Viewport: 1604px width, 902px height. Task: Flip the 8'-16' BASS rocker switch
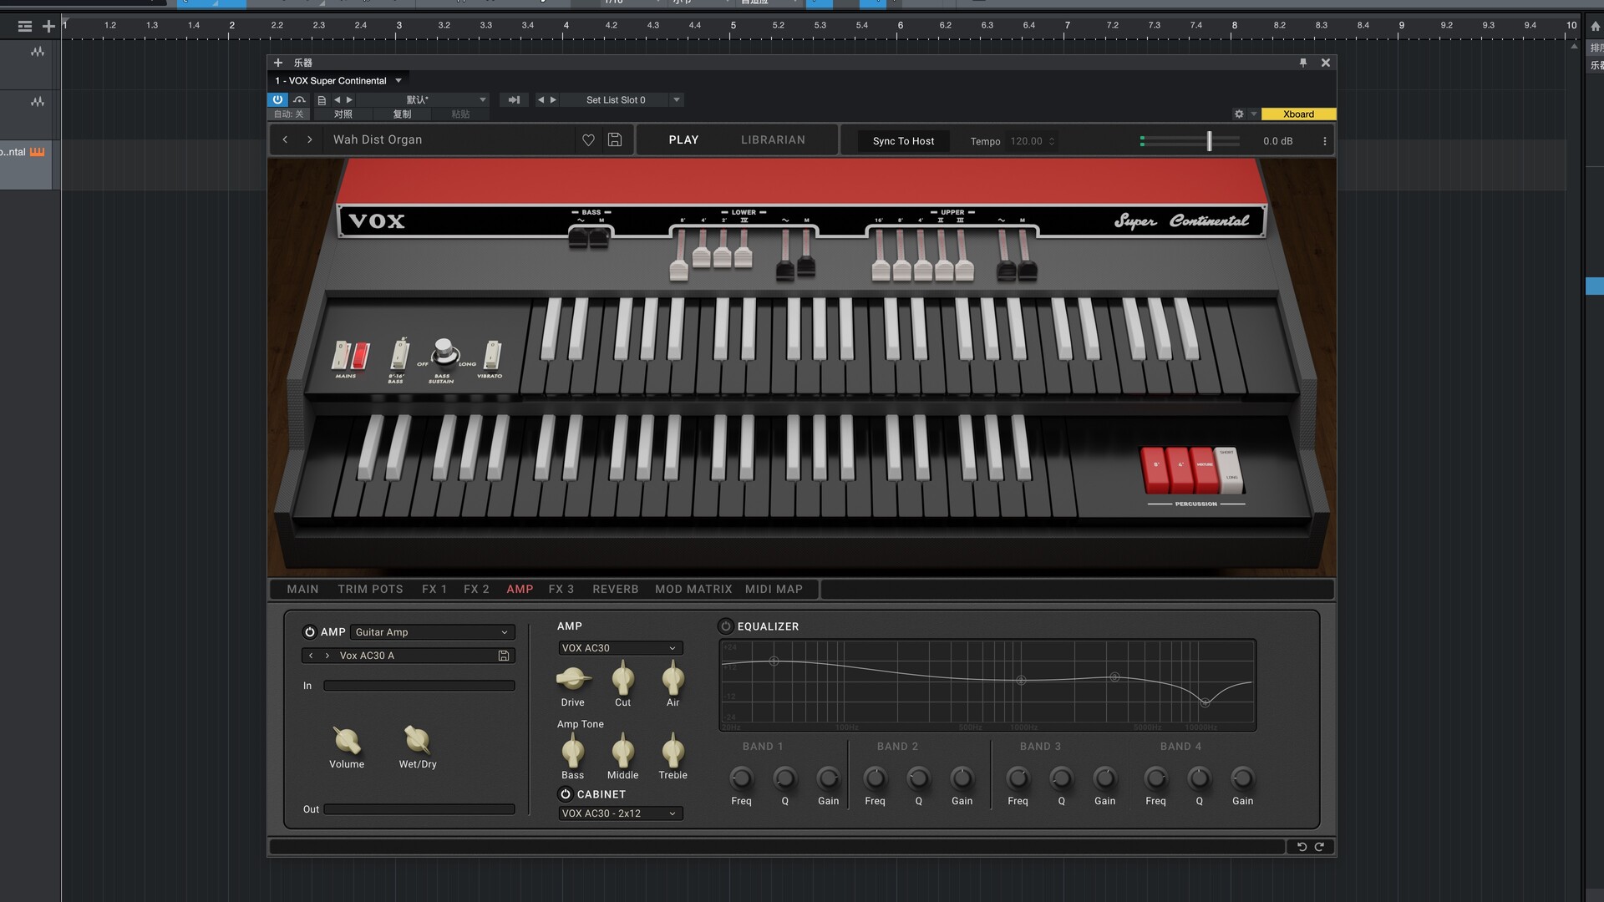click(399, 354)
